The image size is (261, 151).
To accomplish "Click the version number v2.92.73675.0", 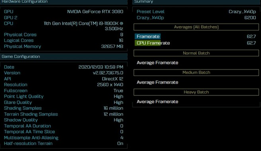I will point(108,73).
